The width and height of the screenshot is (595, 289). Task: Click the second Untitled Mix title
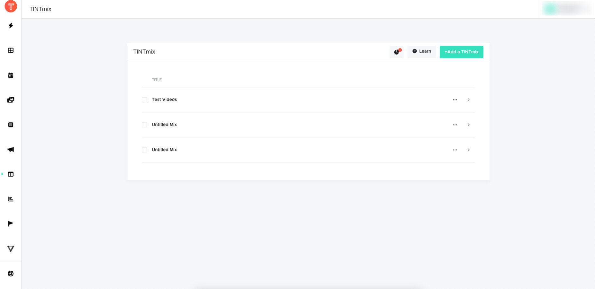click(x=164, y=150)
